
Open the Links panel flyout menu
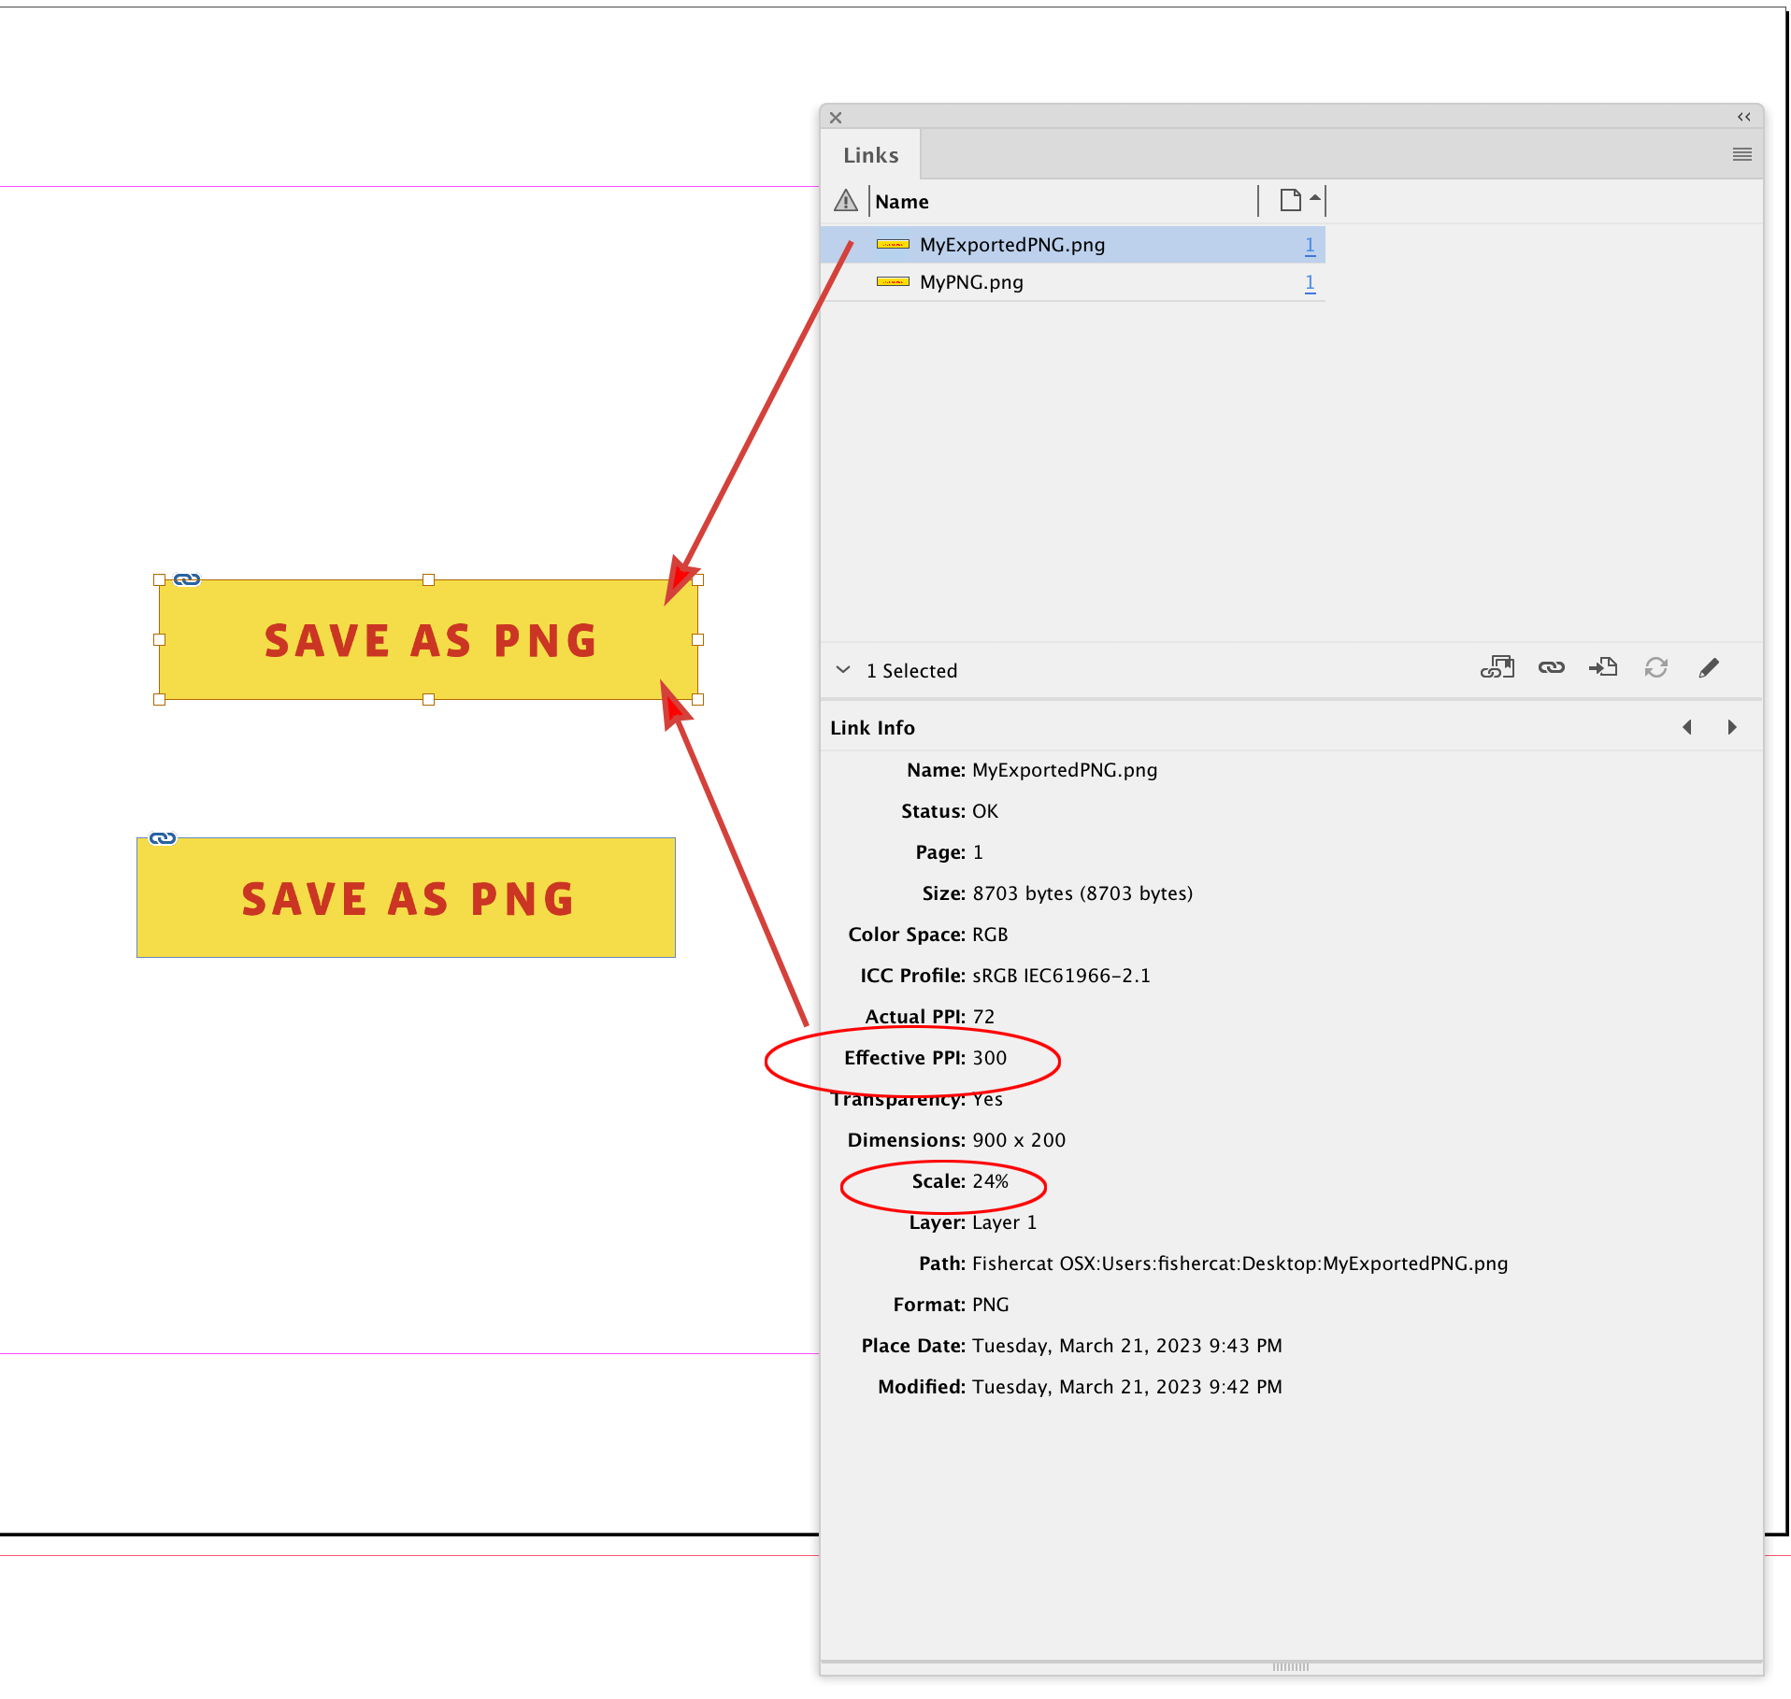pos(1741,154)
